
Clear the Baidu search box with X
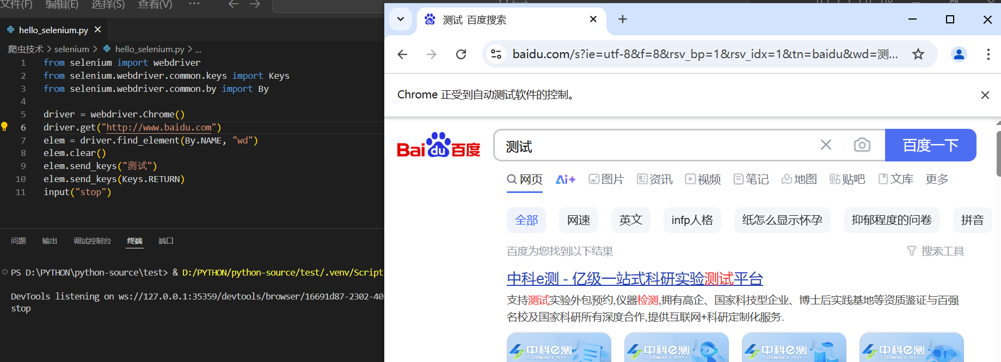pos(826,145)
